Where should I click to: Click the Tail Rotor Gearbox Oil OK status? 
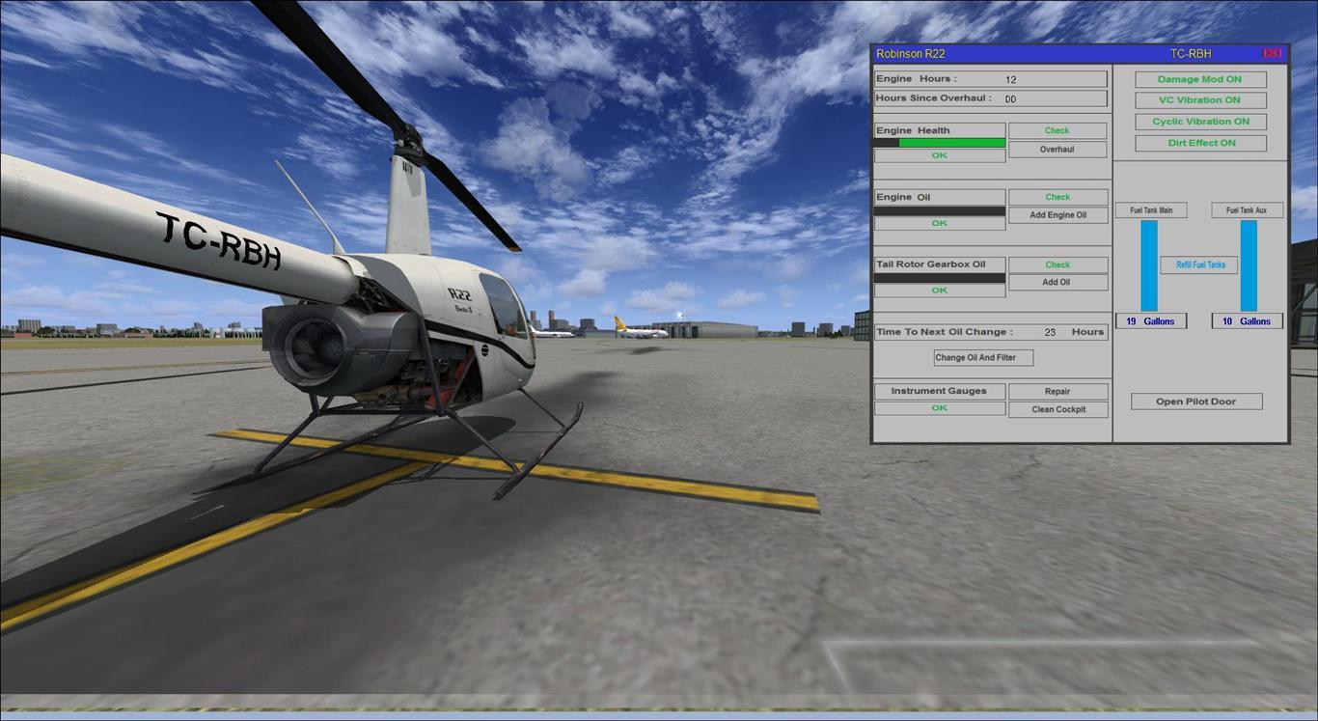coord(940,291)
